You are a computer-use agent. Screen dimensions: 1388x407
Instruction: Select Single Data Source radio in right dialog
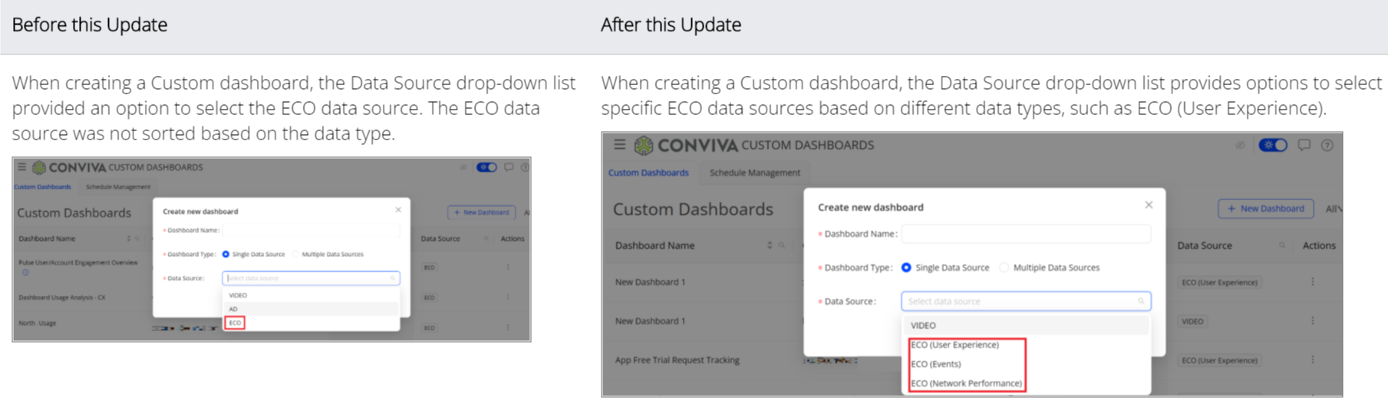click(906, 268)
